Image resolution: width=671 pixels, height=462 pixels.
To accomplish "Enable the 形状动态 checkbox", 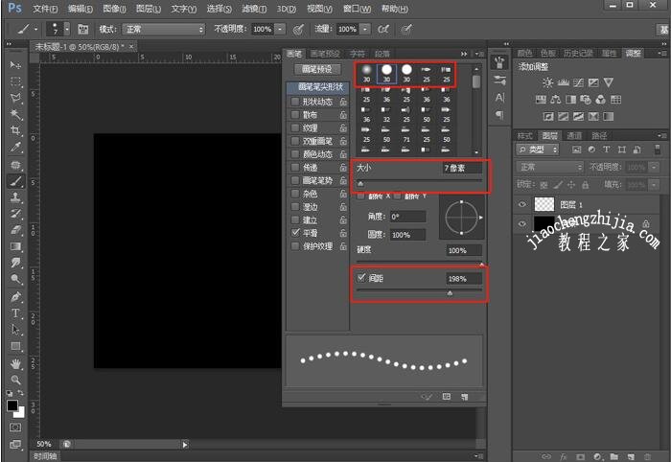I will click(295, 102).
